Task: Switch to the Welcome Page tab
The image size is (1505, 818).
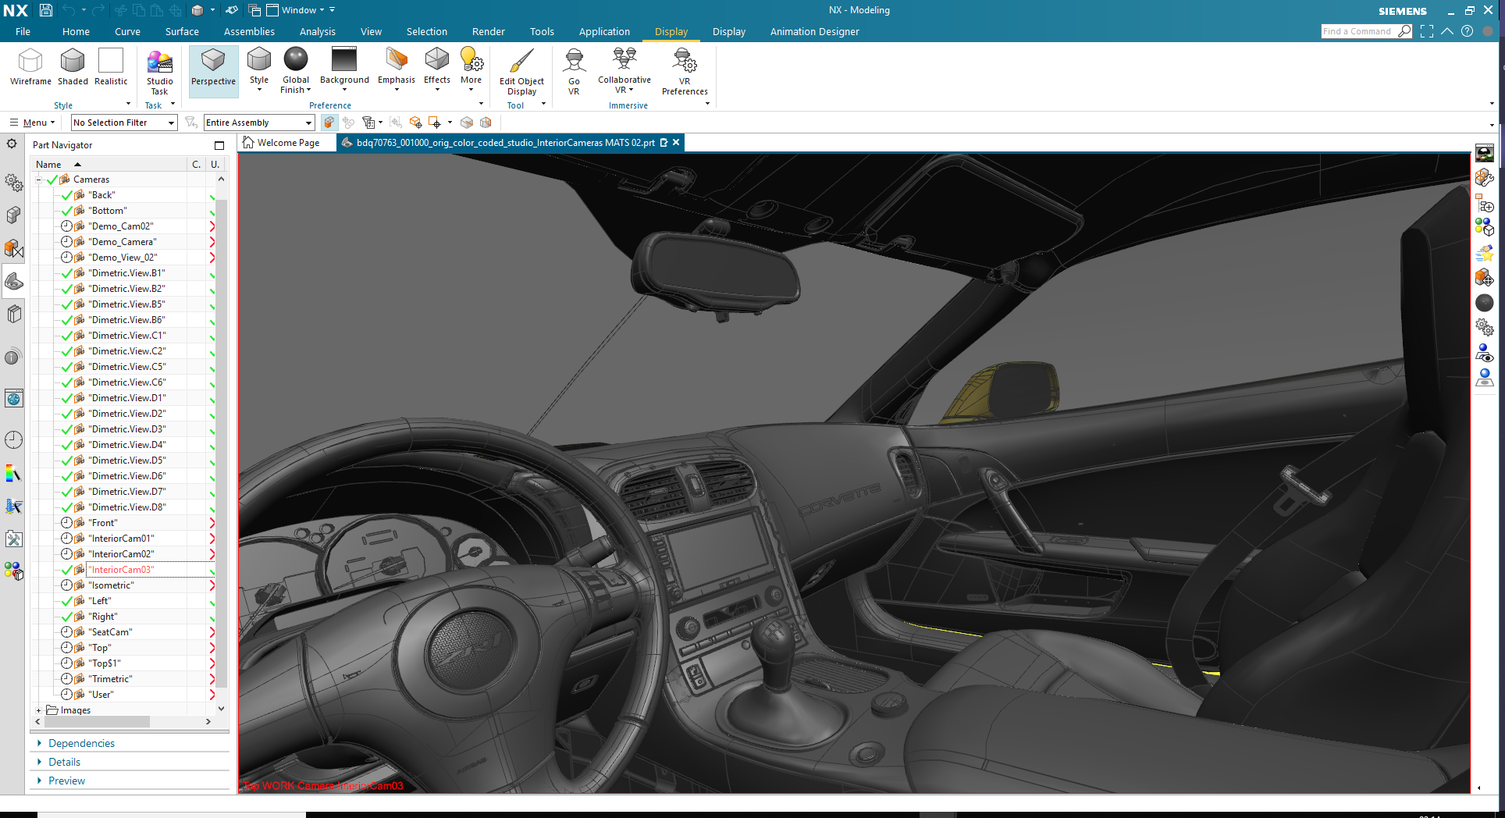Action: coord(288,143)
